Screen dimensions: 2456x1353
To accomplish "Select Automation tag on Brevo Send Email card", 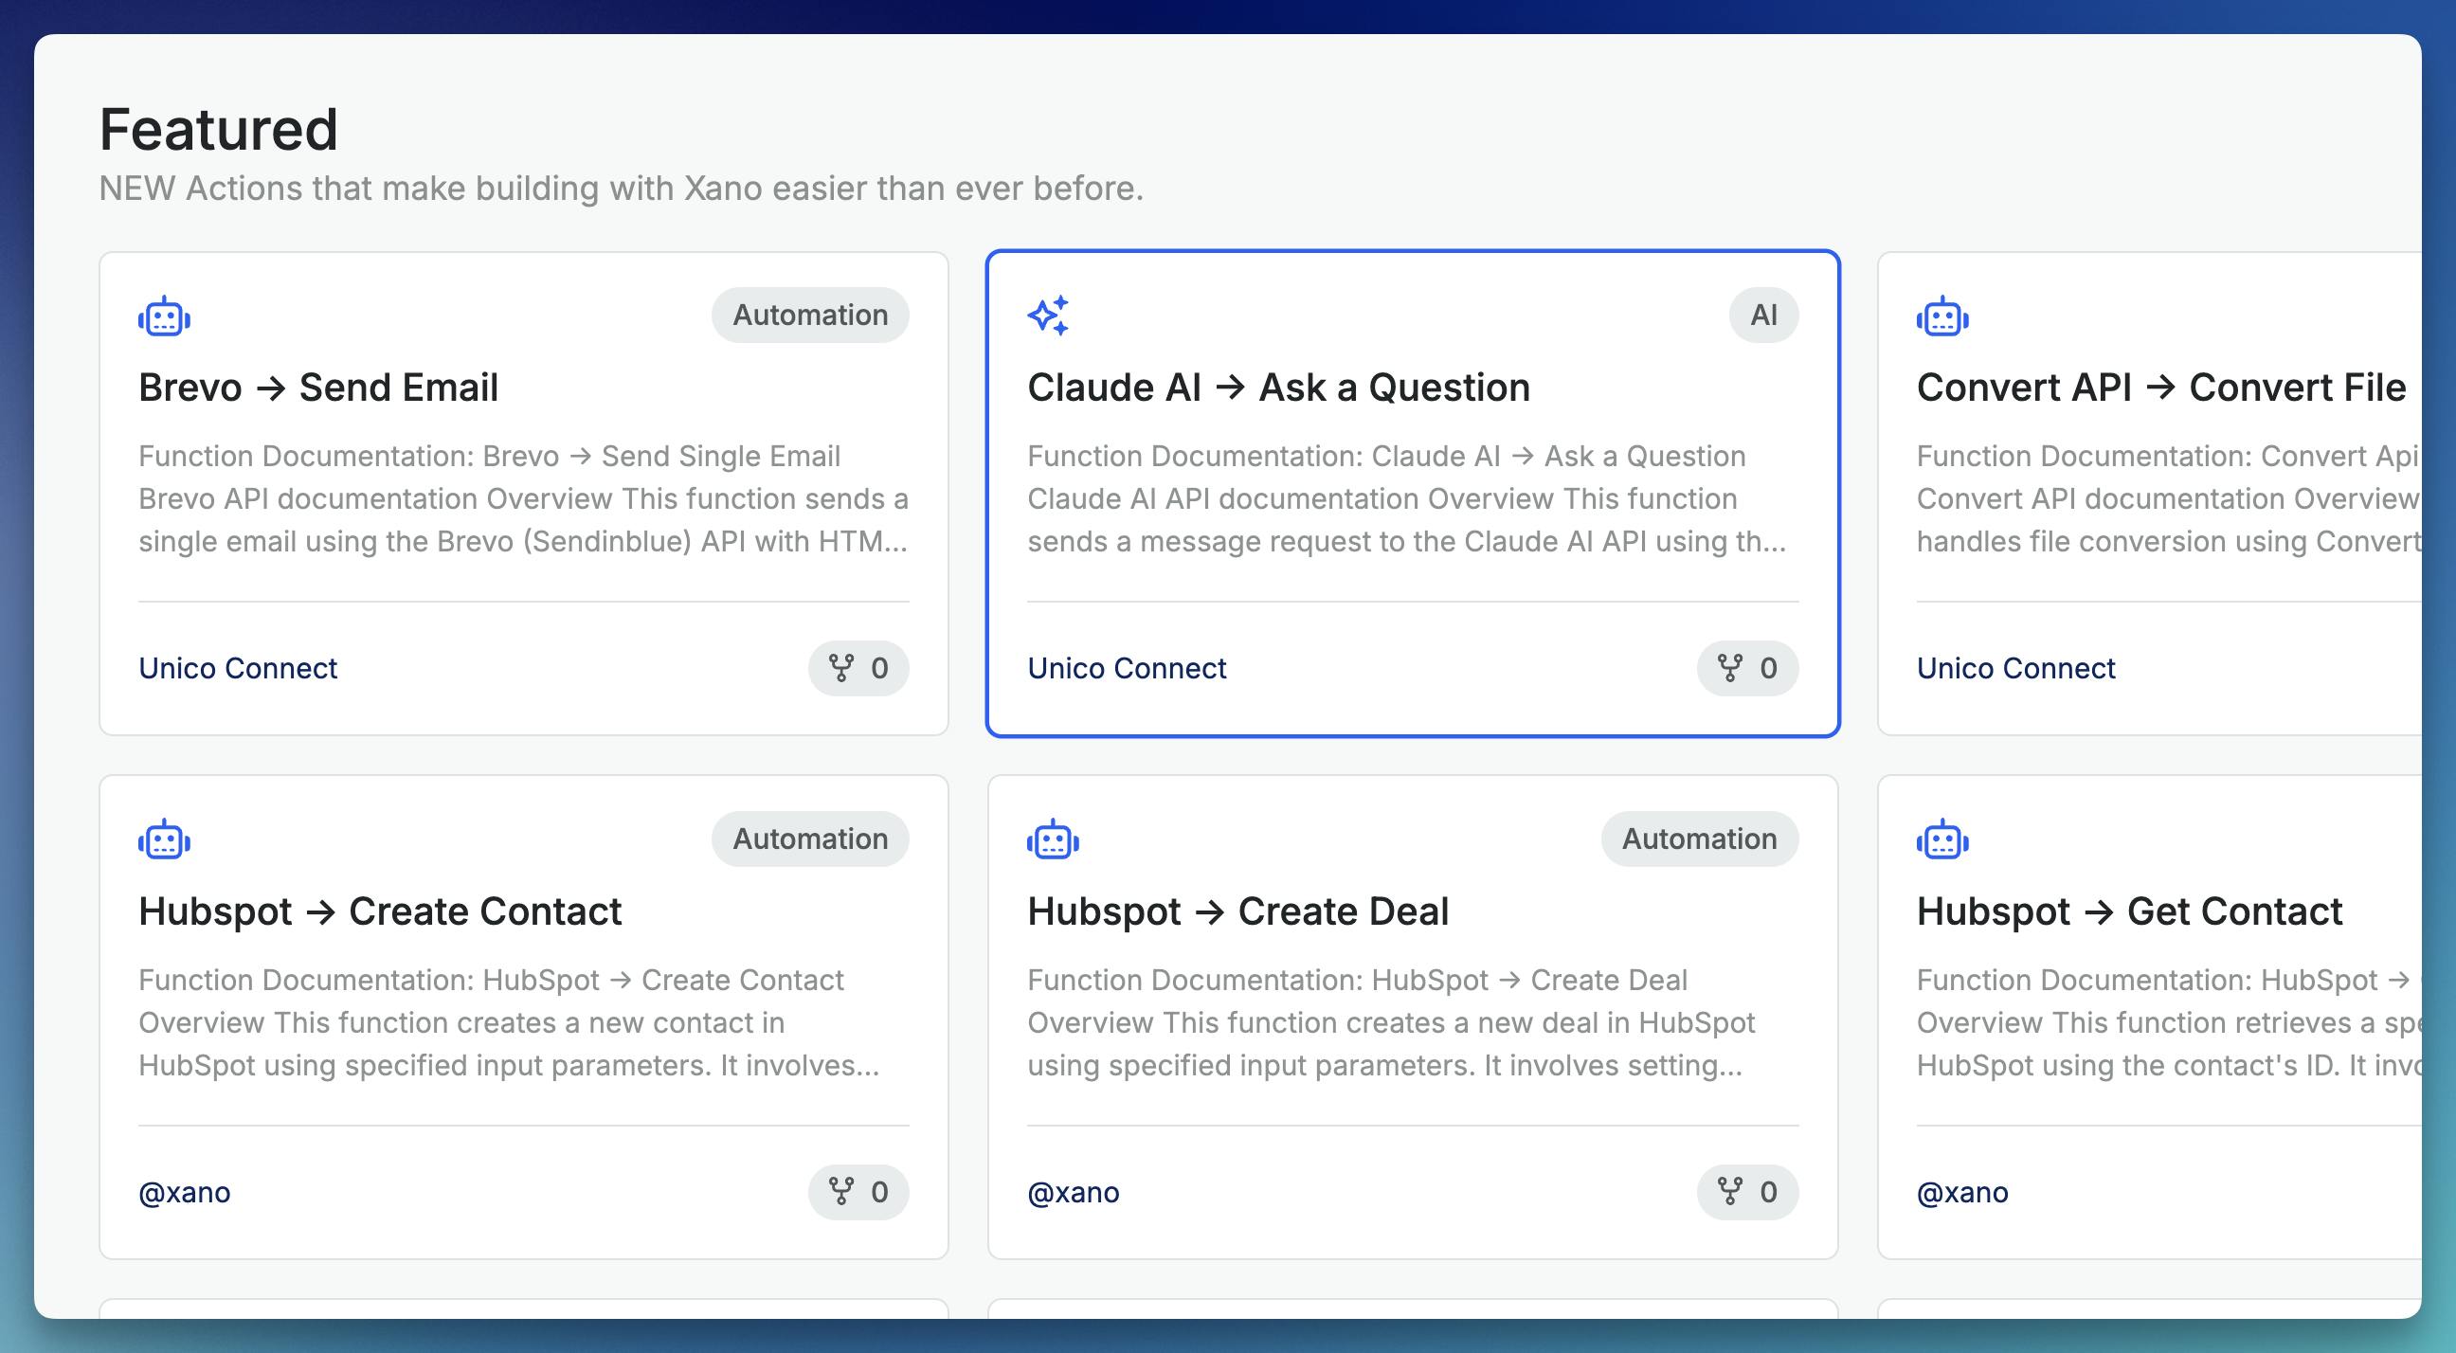I will (x=810, y=316).
